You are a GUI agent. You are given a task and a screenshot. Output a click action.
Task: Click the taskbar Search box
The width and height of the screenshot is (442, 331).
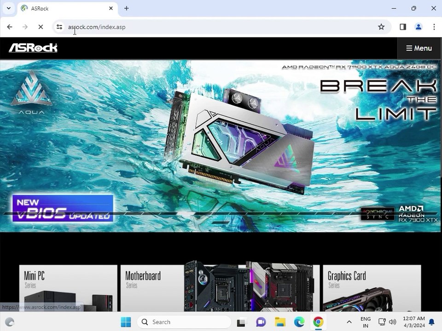(184, 322)
